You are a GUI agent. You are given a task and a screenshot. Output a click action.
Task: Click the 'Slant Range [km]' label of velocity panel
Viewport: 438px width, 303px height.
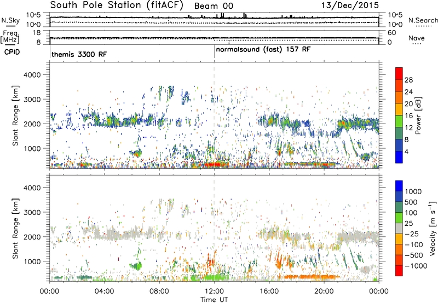point(15,229)
